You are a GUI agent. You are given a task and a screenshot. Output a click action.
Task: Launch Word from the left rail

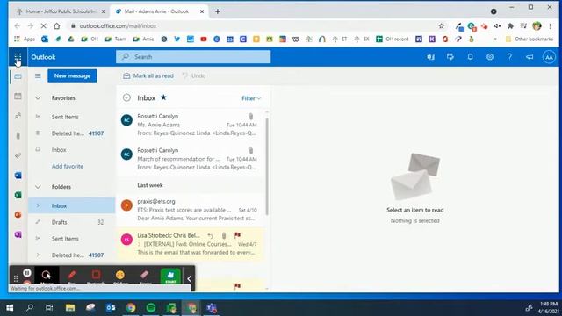coord(18,176)
